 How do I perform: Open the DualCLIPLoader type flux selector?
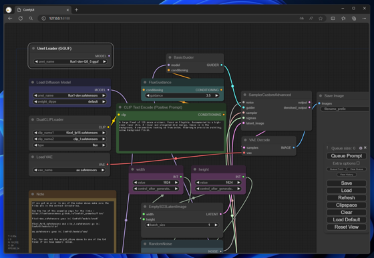point(69,145)
